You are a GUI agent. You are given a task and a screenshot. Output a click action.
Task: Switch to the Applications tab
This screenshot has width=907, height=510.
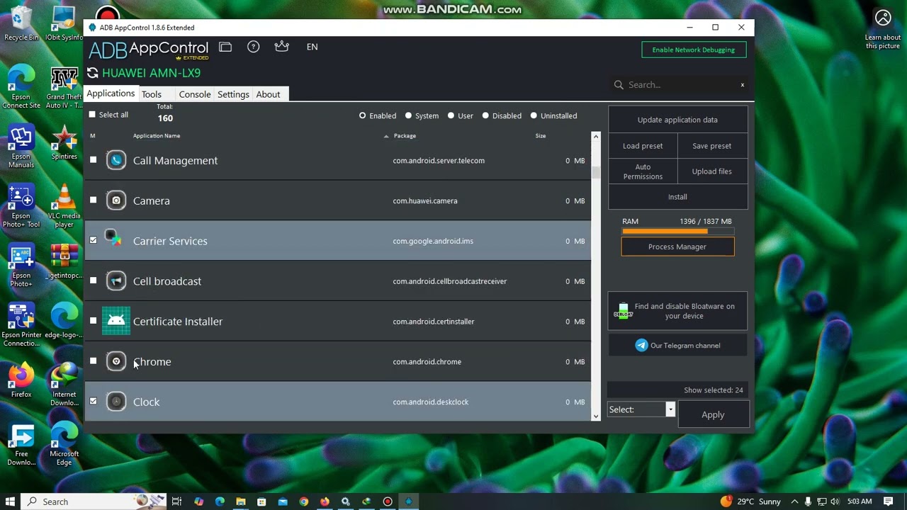point(111,93)
